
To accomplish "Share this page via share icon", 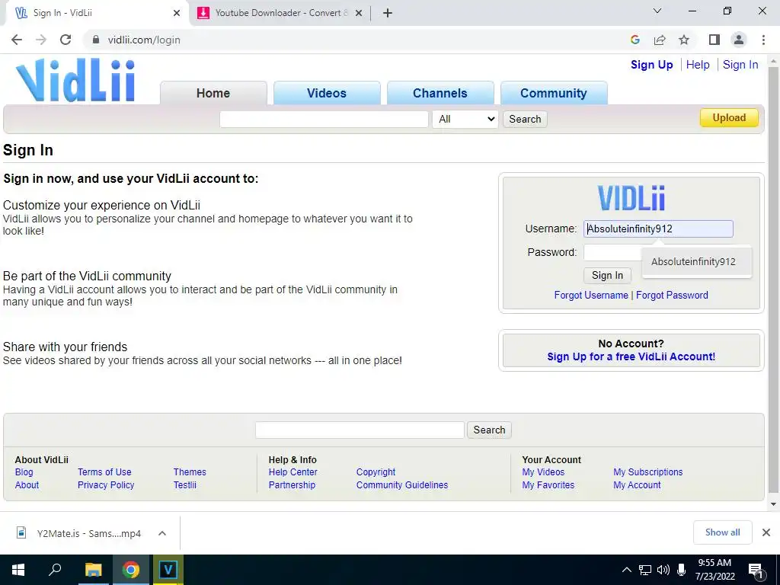I will [660, 40].
